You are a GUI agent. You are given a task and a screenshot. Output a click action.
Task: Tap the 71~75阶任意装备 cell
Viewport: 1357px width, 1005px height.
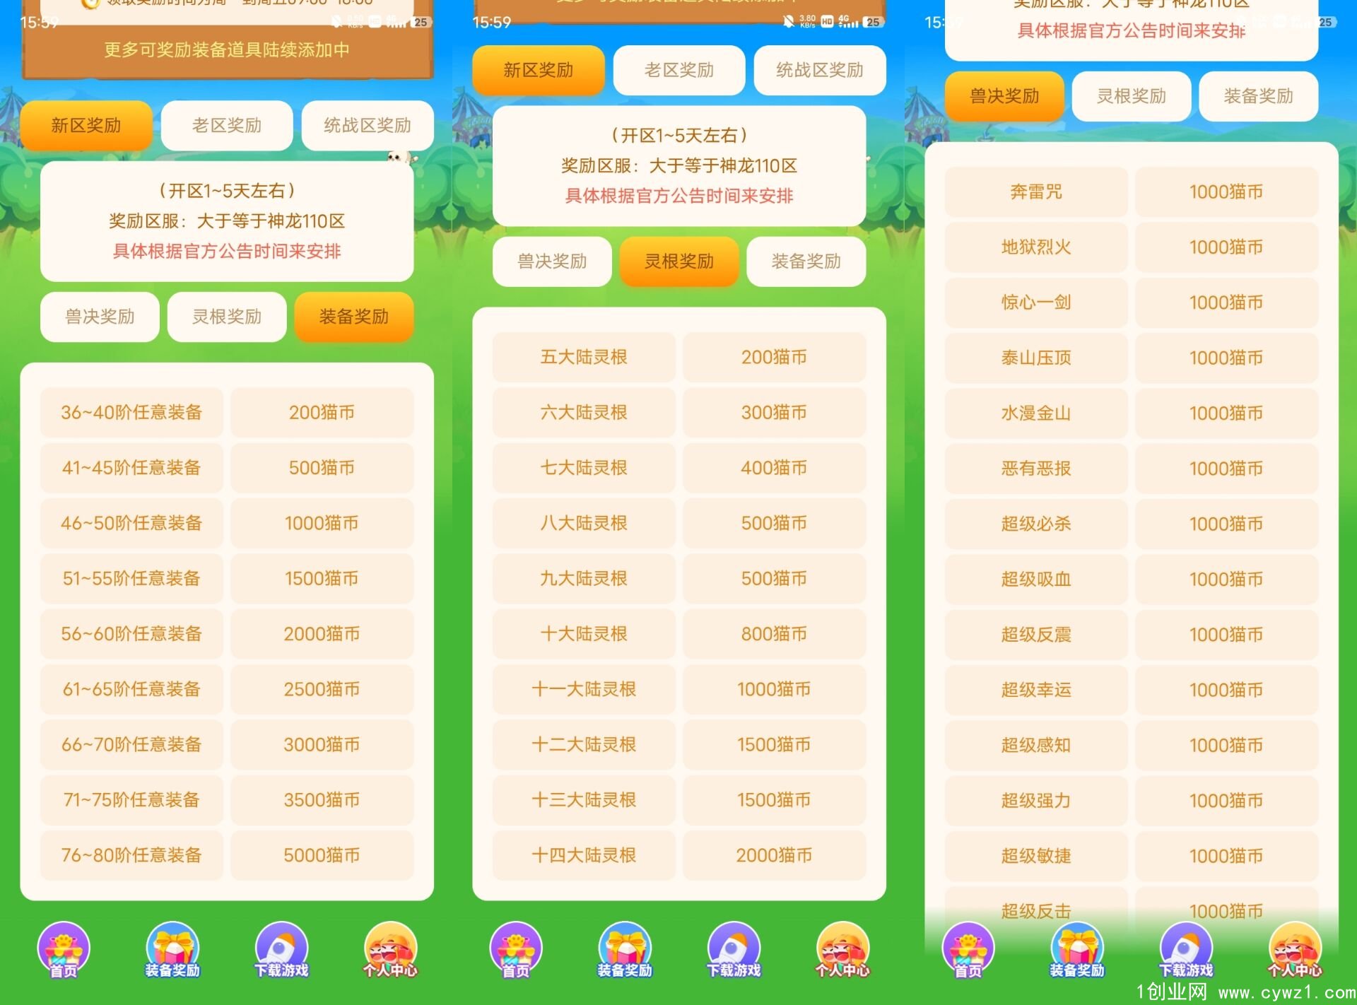tap(131, 799)
